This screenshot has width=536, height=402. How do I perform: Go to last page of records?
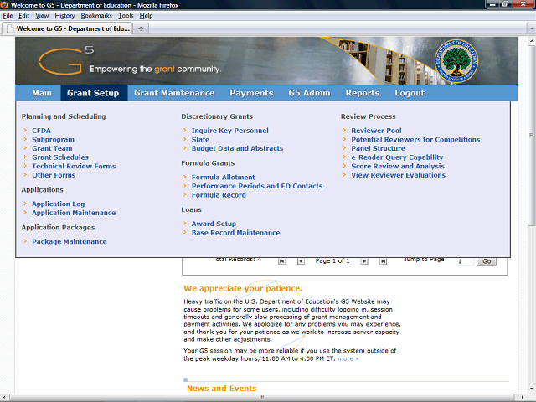tap(384, 261)
